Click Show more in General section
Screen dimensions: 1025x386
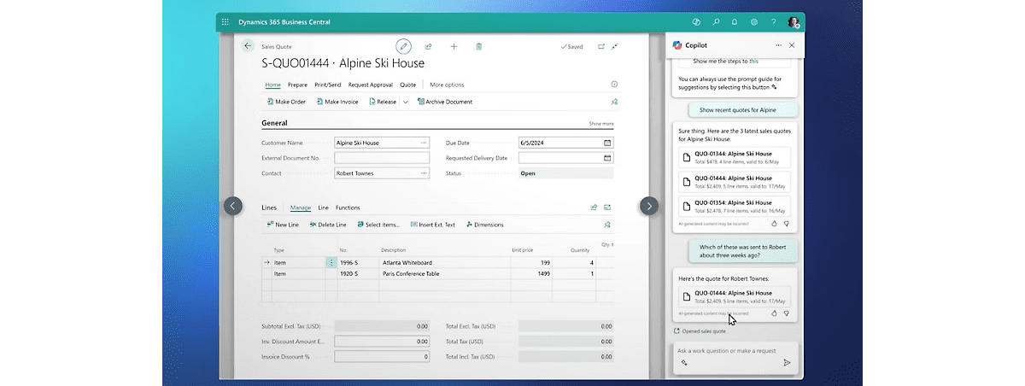(x=601, y=124)
